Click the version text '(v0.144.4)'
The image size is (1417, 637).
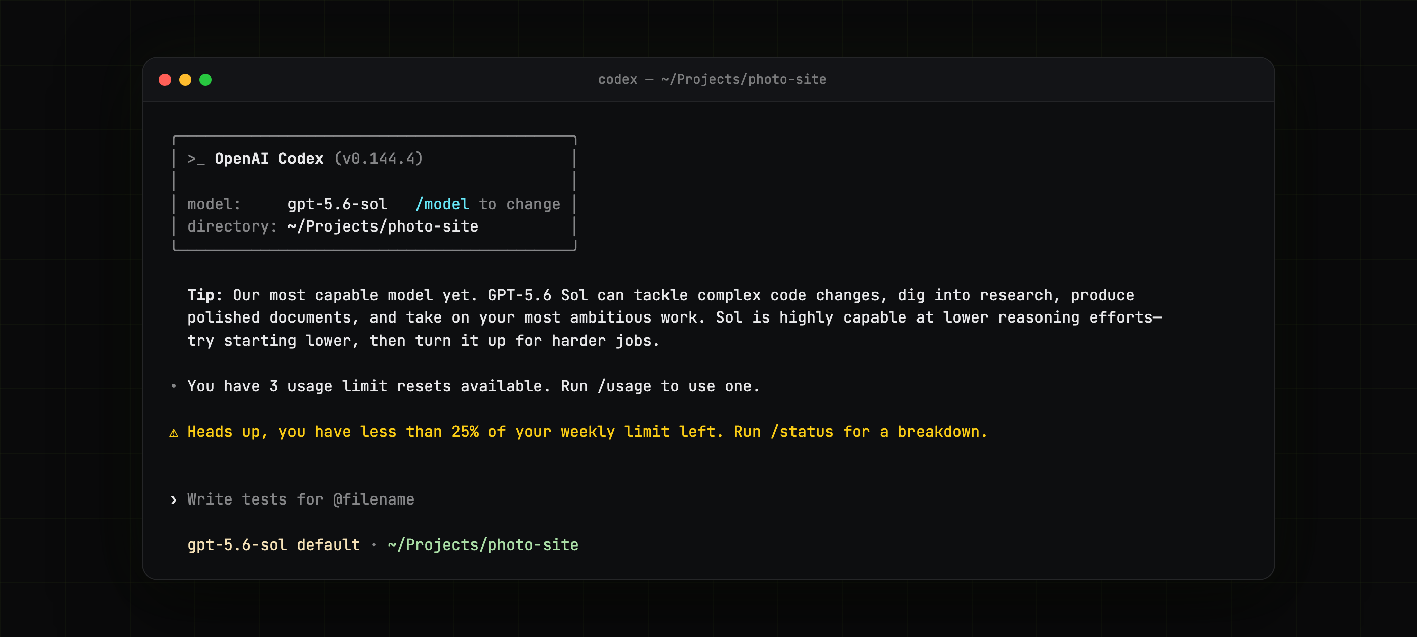(x=379, y=159)
